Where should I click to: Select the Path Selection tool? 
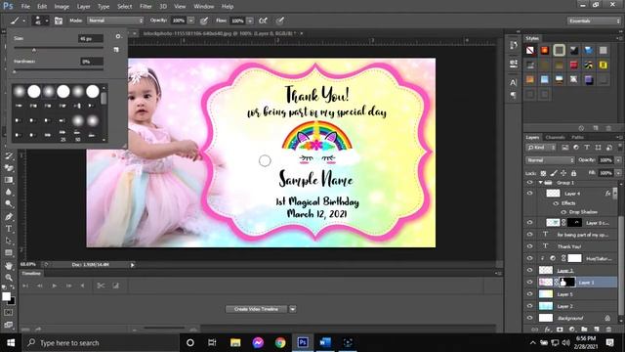(9, 241)
